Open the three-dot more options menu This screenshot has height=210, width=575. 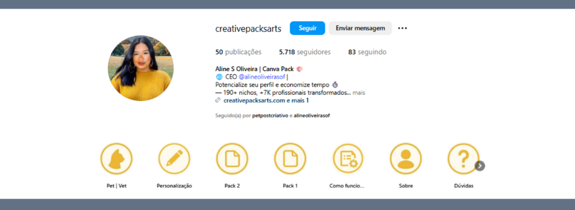(x=403, y=28)
